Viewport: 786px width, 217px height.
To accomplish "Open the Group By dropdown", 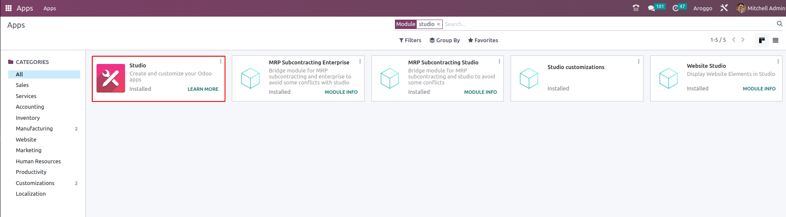I will [444, 40].
